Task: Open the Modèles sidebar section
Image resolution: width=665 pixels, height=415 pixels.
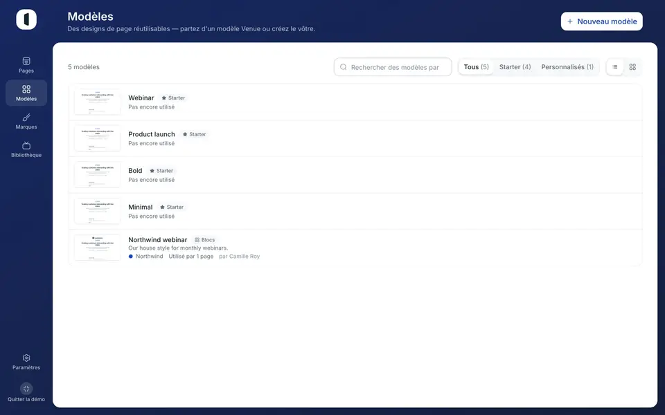Action: coord(26,93)
